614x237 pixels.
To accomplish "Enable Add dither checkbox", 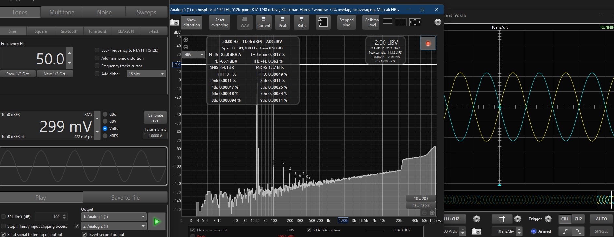I will 97,74.
